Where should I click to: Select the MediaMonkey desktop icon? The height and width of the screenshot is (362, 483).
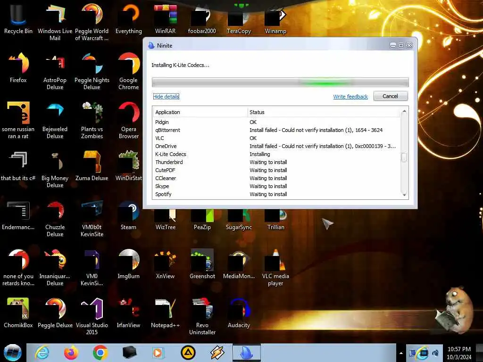(239, 264)
